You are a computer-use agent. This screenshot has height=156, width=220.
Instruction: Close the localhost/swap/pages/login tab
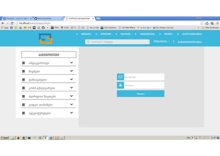click(93, 18)
